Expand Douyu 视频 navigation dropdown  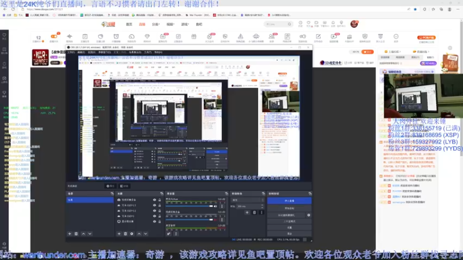(170, 24)
